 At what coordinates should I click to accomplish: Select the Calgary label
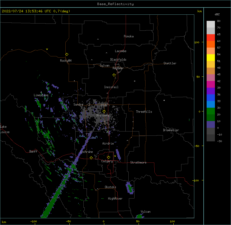click(x=107, y=161)
